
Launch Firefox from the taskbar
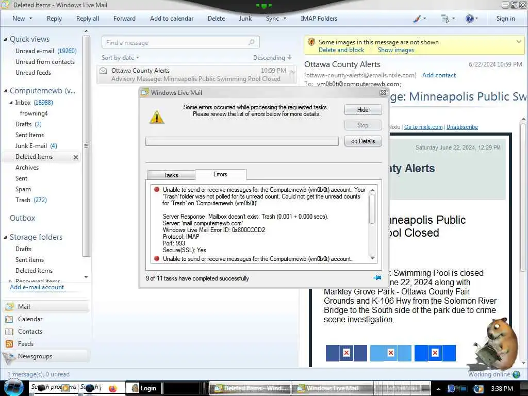point(112,388)
